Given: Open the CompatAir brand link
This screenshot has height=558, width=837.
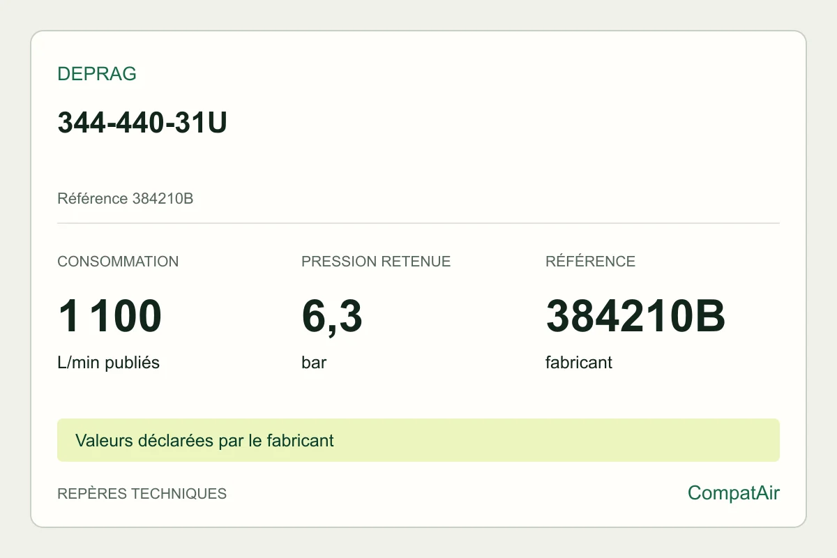Looking at the screenshot, I should [734, 493].
